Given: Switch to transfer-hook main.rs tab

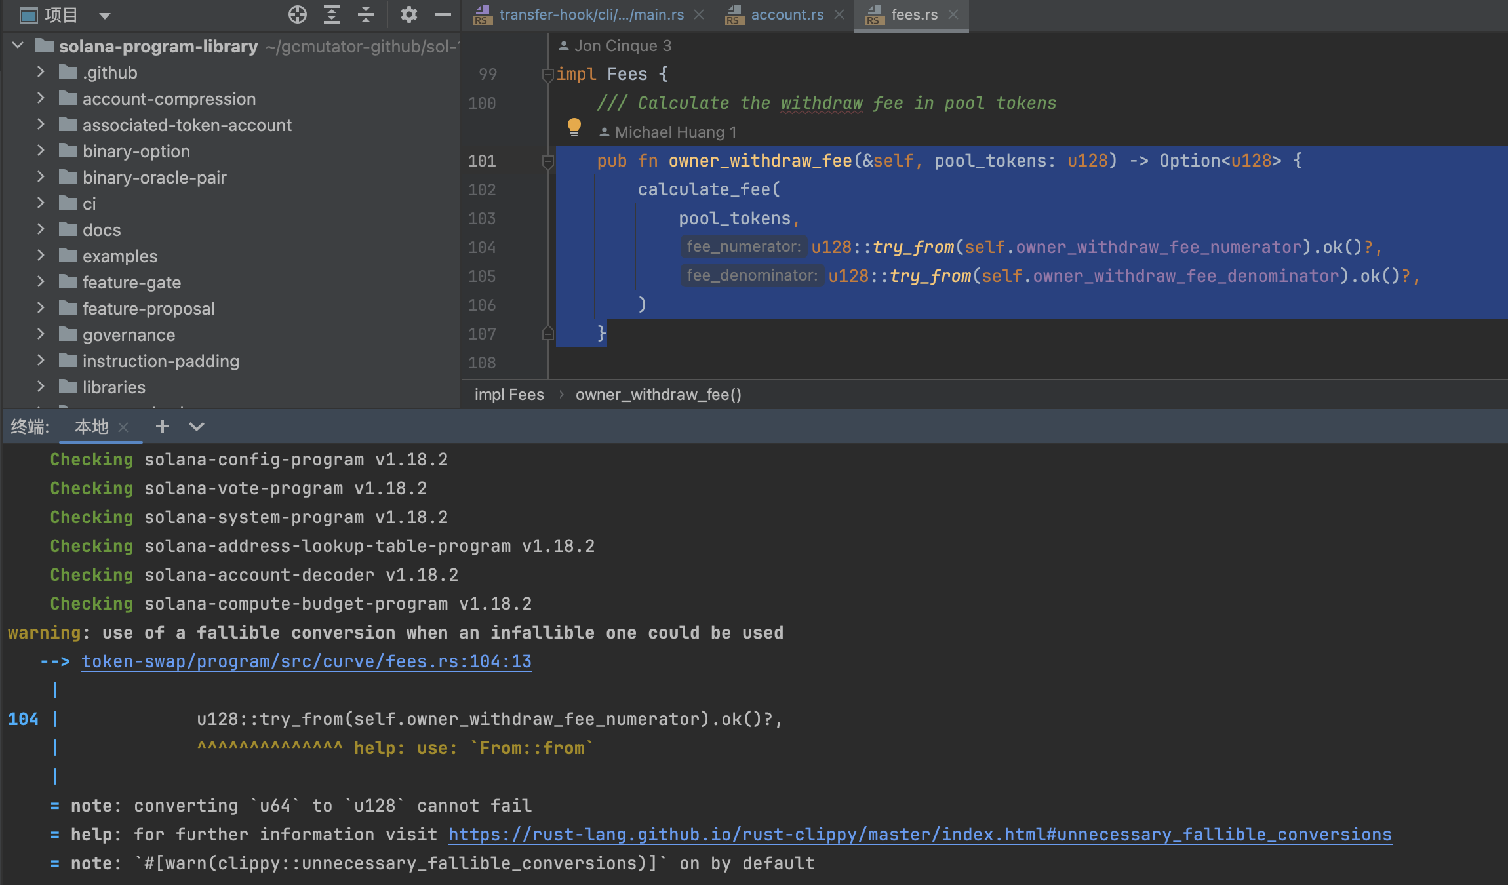Looking at the screenshot, I should click(590, 14).
